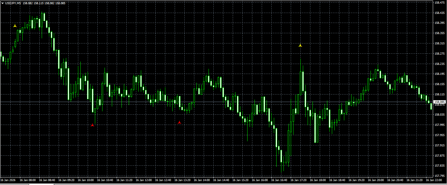
Task: Click time axis label 16 Jan 09:20
Action: tap(66, 180)
